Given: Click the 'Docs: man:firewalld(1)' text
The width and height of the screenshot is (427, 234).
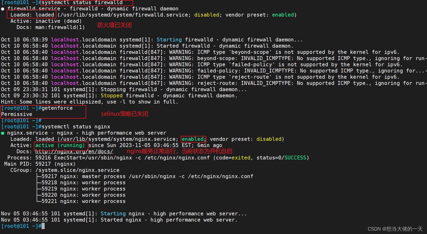Looking at the screenshot, I should point(51,27).
